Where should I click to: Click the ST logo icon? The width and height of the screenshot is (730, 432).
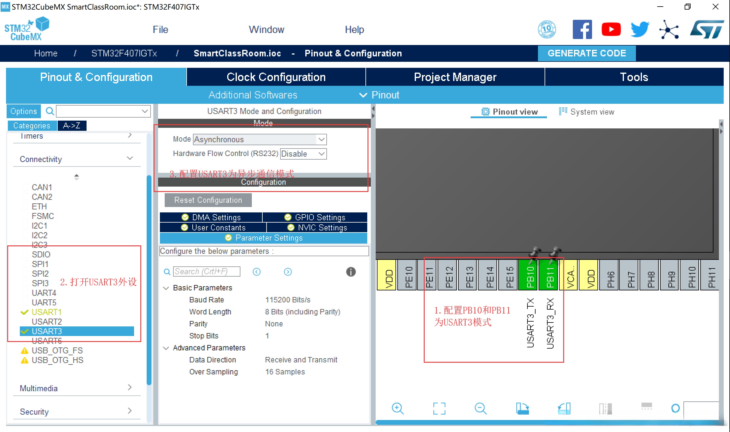pyautogui.click(x=707, y=29)
